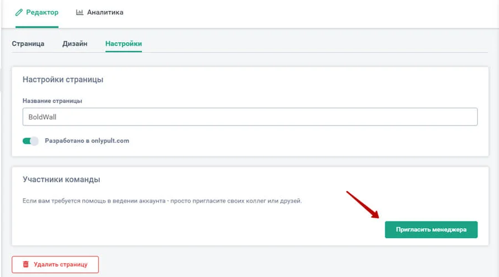Open the Дизайн sub-tab

[75, 43]
